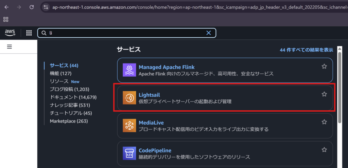Clear the search field with X icon
This screenshot has height=168, width=348.
209,33
